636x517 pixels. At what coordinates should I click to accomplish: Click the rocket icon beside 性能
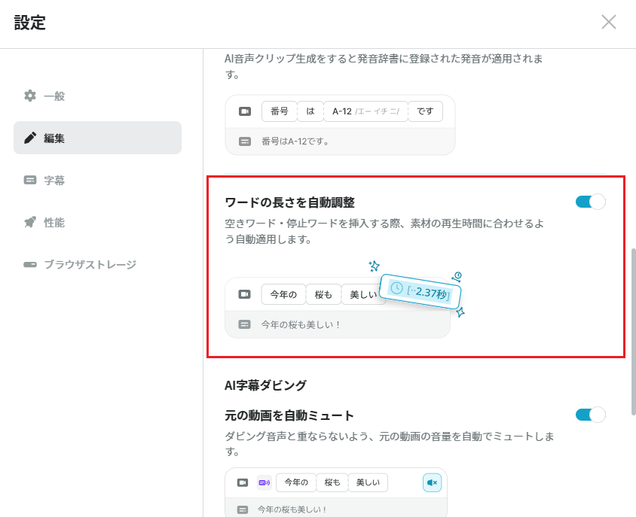click(30, 222)
